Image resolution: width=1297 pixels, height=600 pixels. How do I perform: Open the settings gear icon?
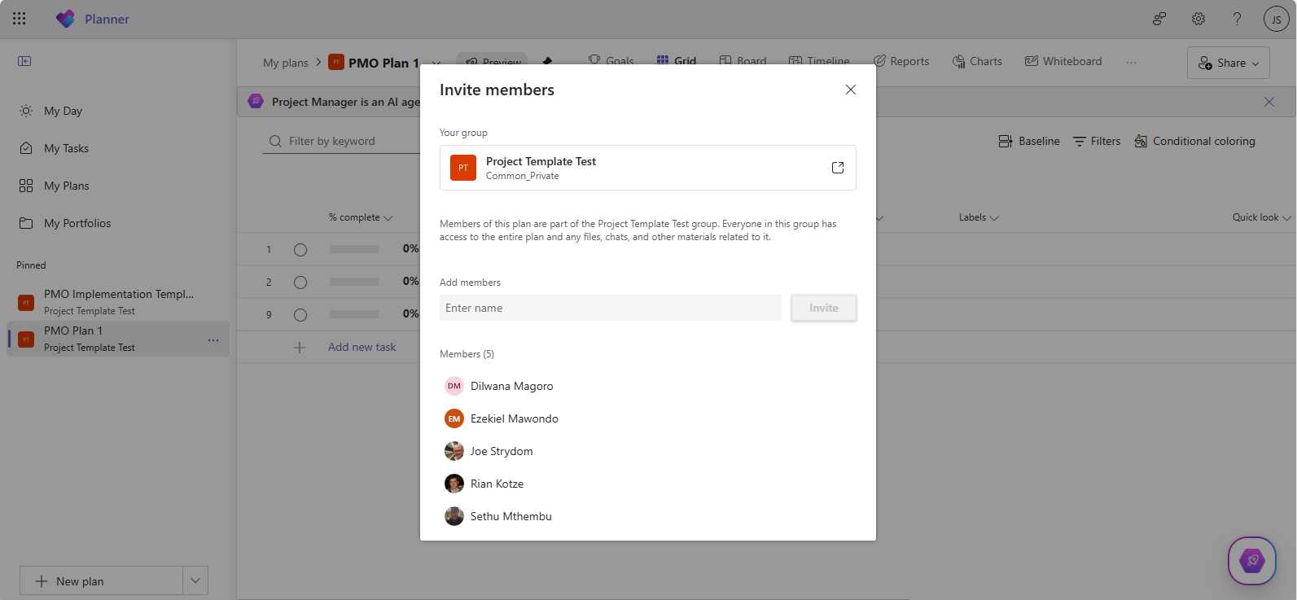(x=1198, y=19)
